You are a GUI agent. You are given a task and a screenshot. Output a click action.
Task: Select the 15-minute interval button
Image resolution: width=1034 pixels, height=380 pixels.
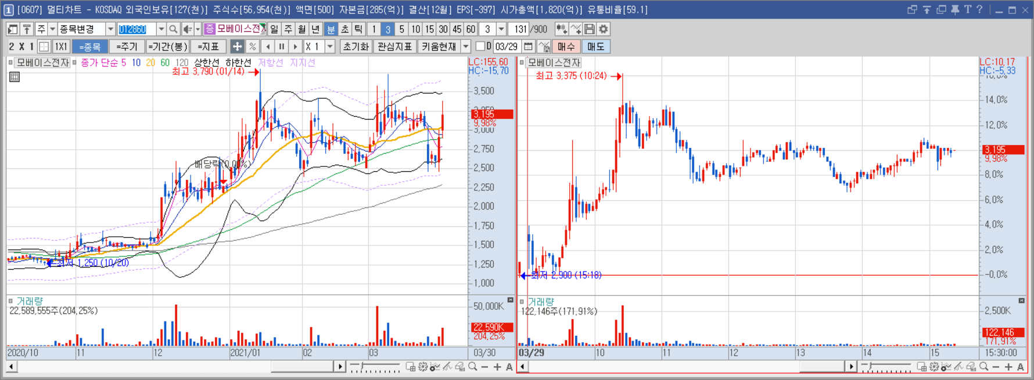tap(429, 29)
